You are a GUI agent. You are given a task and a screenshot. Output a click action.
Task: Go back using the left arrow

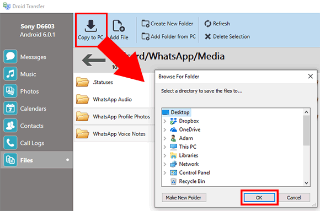click(x=94, y=60)
